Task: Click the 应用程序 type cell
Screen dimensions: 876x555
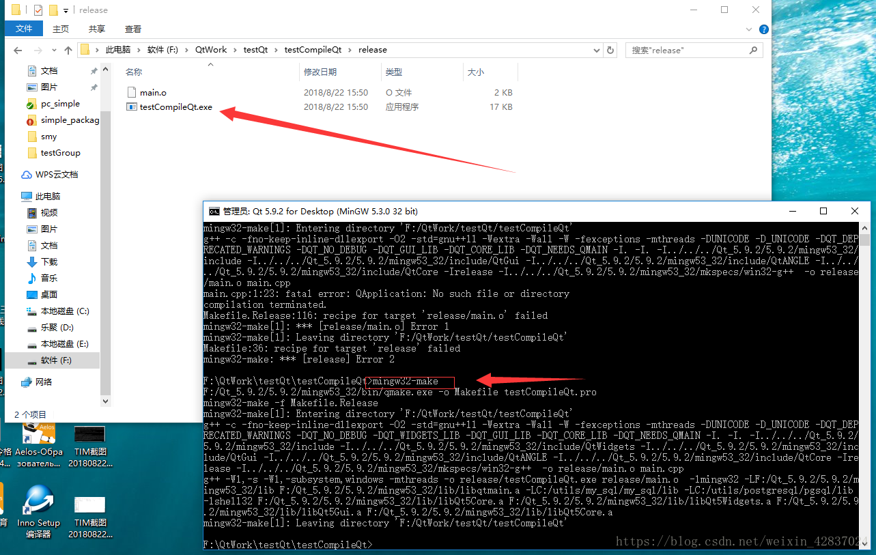Action: (x=402, y=107)
